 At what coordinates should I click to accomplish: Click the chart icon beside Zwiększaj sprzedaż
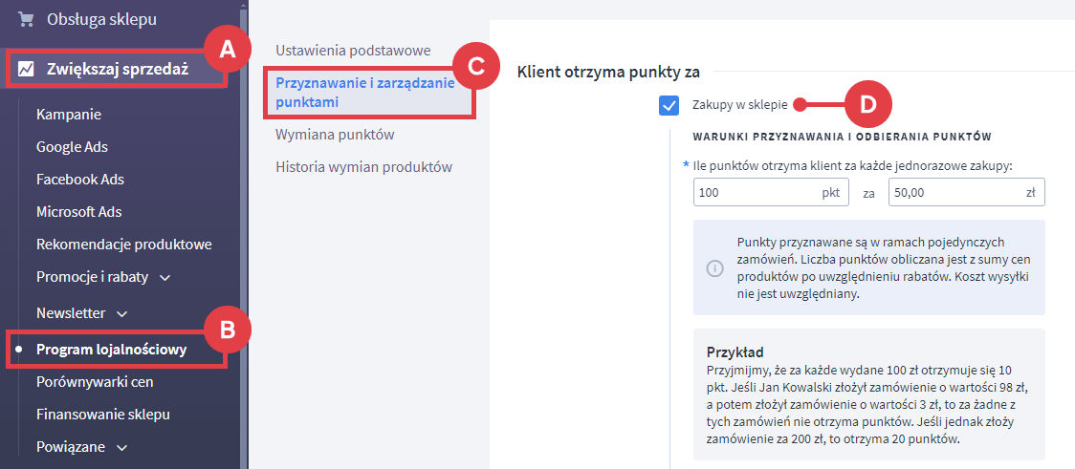click(x=26, y=69)
